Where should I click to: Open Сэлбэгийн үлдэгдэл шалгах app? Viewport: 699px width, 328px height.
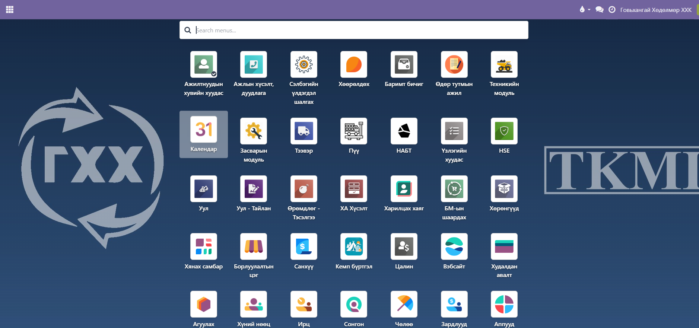click(304, 64)
